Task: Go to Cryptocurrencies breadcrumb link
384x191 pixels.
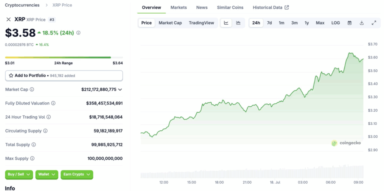Action: 22,5
